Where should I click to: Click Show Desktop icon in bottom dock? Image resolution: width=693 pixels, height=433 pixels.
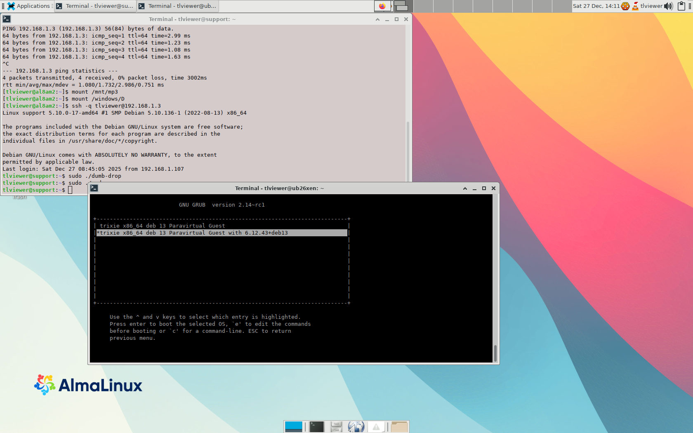(294, 426)
